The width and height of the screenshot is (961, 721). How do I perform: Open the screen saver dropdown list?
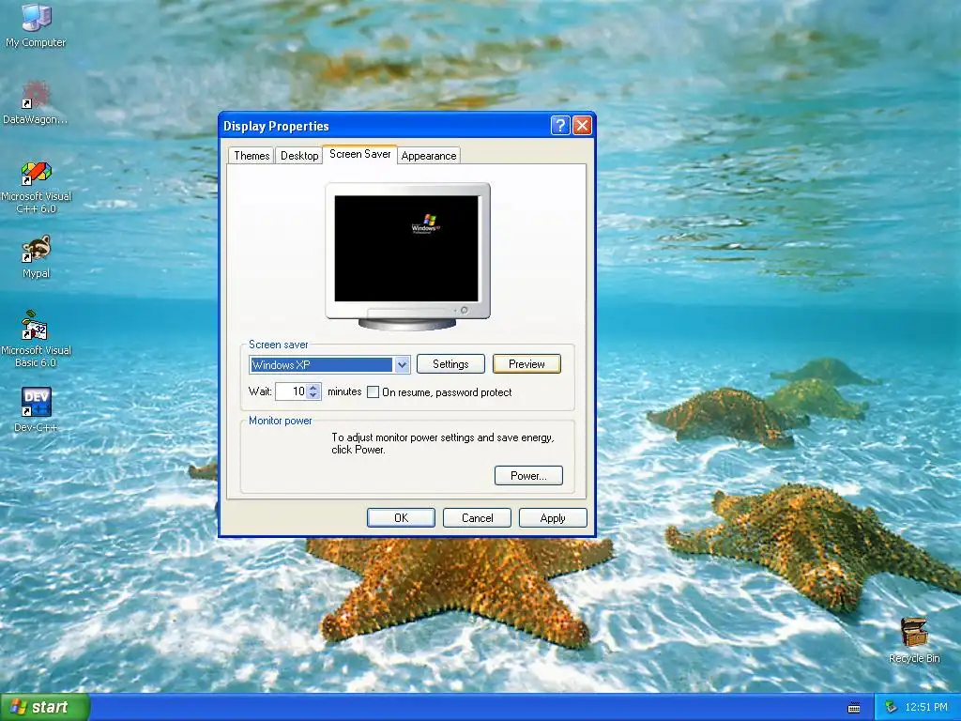(x=402, y=365)
